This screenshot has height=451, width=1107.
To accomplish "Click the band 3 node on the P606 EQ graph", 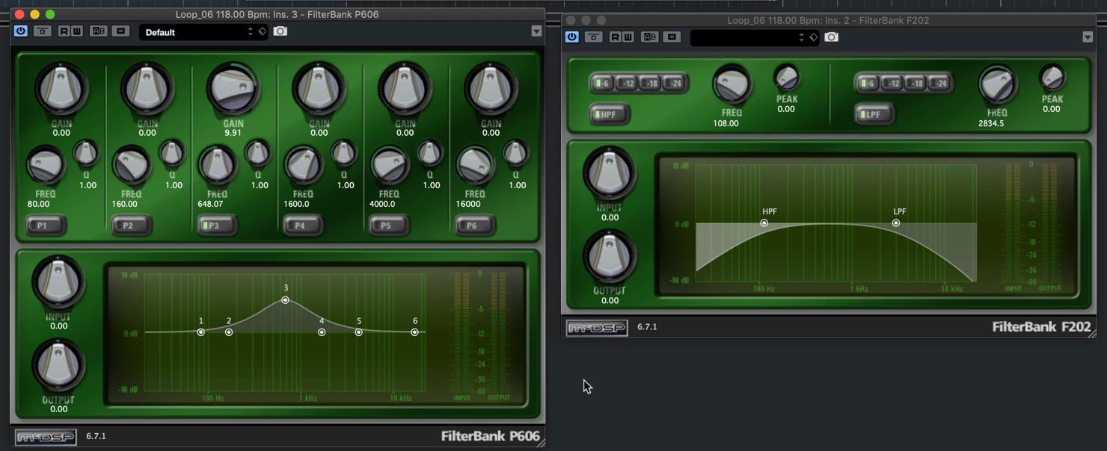I will [x=286, y=300].
